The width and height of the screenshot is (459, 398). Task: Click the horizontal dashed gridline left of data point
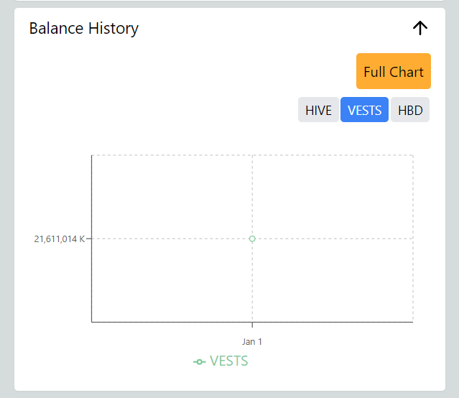(172, 239)
